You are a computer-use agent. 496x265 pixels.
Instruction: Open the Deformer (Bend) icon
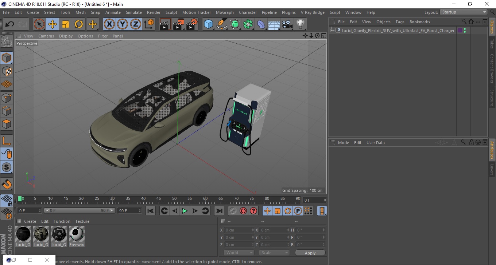coord(261,24)
